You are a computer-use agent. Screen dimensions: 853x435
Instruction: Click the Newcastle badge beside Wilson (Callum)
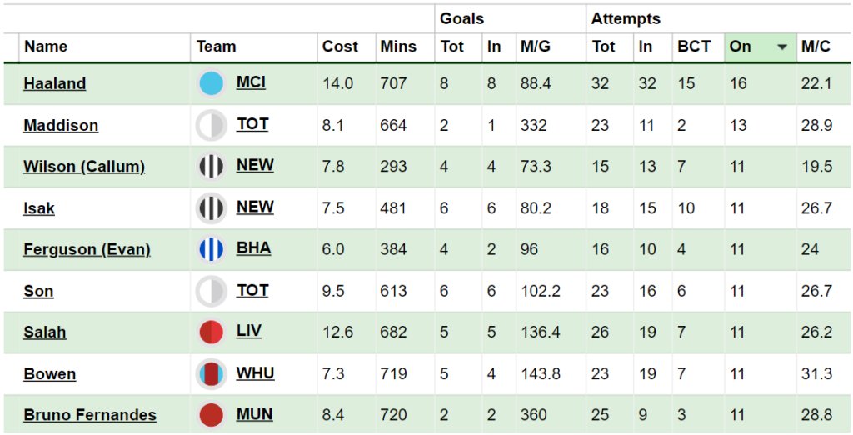[x=211, y=167]
